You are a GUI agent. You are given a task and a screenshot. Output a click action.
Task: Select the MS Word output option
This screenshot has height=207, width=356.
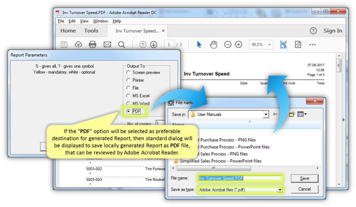coord(138,103)
